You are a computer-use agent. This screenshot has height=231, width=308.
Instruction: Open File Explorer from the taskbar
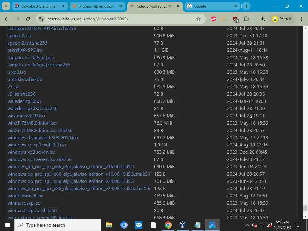(109, 225)
